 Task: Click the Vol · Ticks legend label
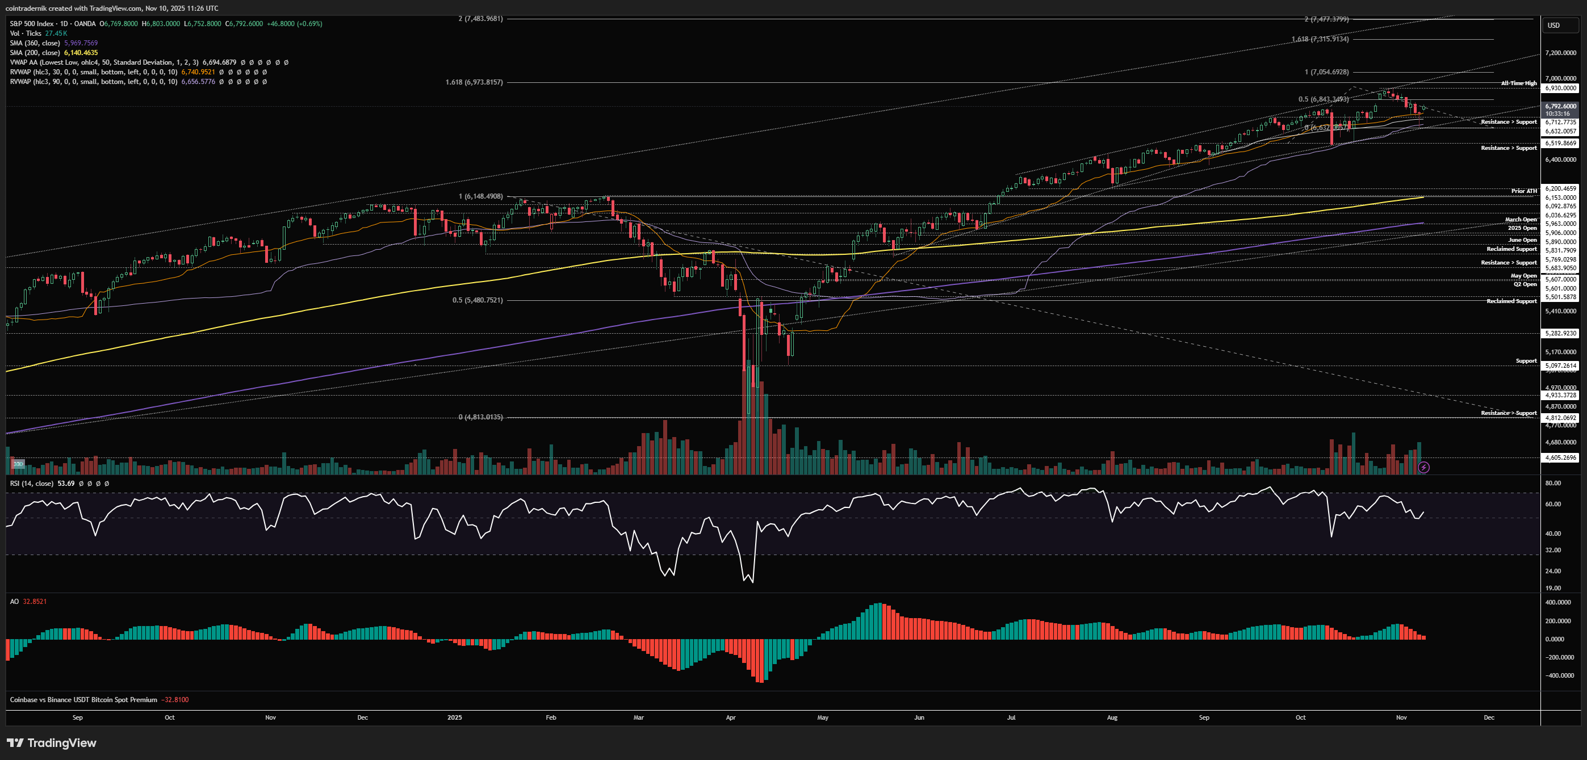click(x=25, y=33)
